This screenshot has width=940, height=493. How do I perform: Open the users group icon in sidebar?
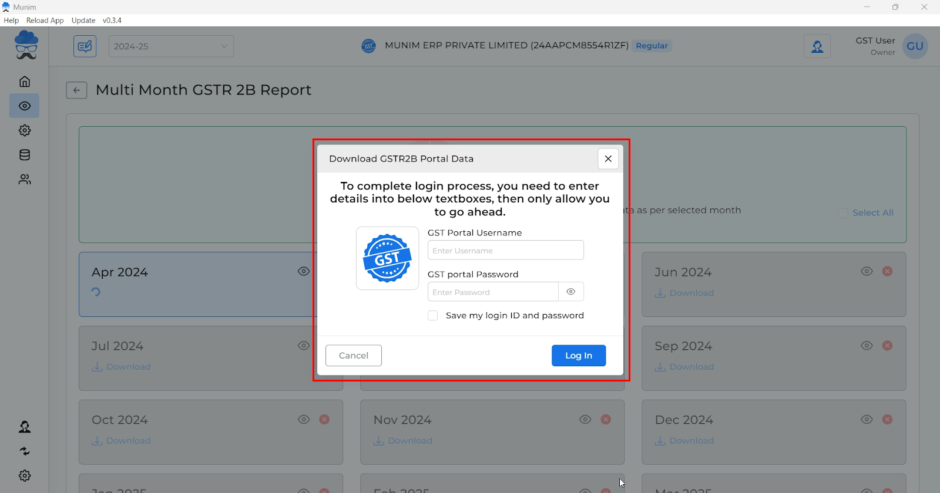25,180
